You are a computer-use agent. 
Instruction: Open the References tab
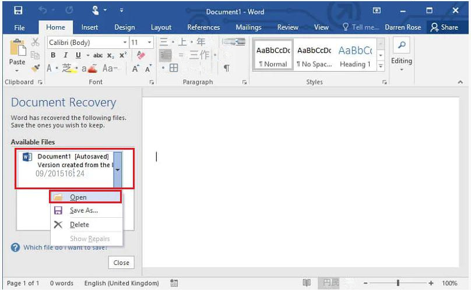pos(203,27)
